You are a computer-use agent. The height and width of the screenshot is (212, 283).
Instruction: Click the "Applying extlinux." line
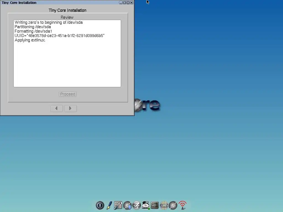tap(30, 40)
